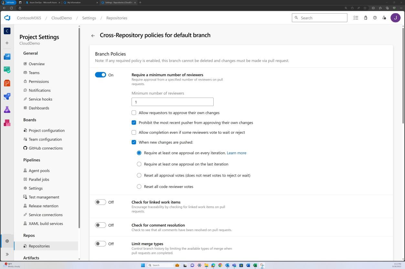
Task: Open the user settings gear icon
Action: pos(384,18)
